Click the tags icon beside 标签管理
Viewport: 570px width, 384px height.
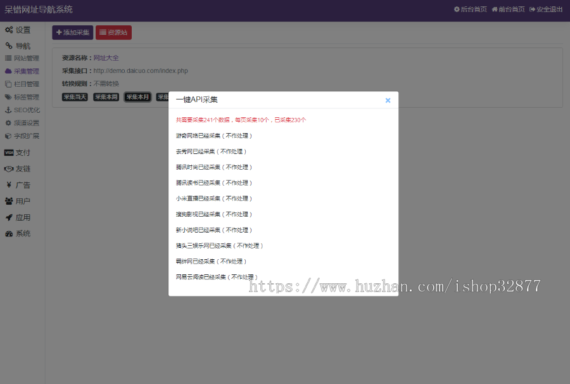(8, 97)
